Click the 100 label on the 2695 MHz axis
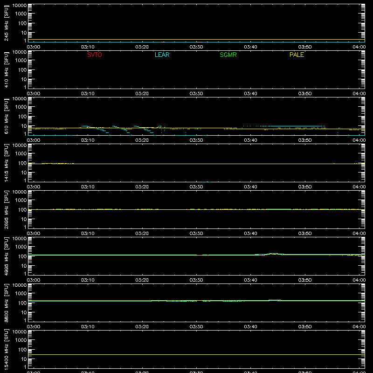The height and width of the screenshot is (373, 373). [x=22, y=210]
